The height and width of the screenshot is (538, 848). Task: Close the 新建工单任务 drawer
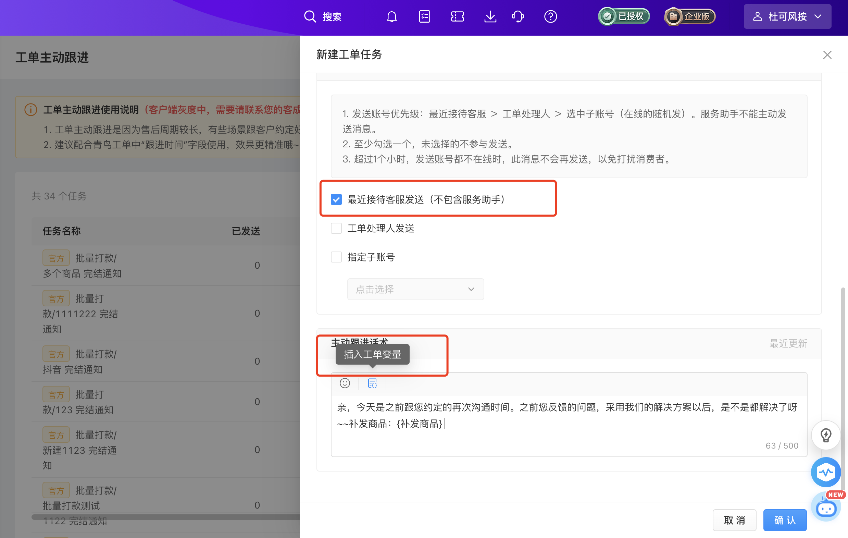[827, 54]
